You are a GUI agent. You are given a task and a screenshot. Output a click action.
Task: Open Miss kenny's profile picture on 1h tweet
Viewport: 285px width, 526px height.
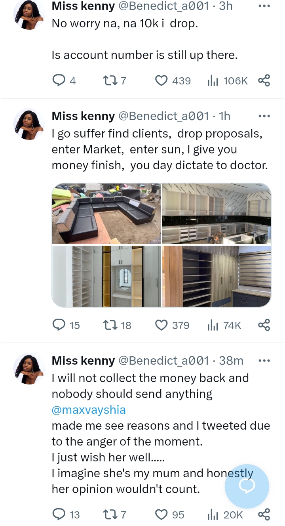click(x=29, y=124)
